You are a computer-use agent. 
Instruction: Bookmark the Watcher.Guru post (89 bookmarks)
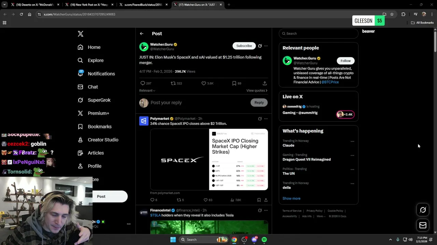point(237,83)
